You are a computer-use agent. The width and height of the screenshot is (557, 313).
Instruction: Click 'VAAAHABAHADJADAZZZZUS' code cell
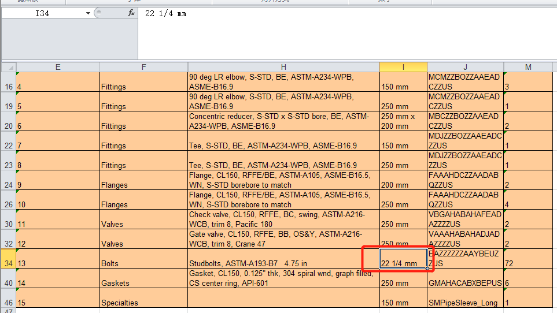(x=466, y=239)
